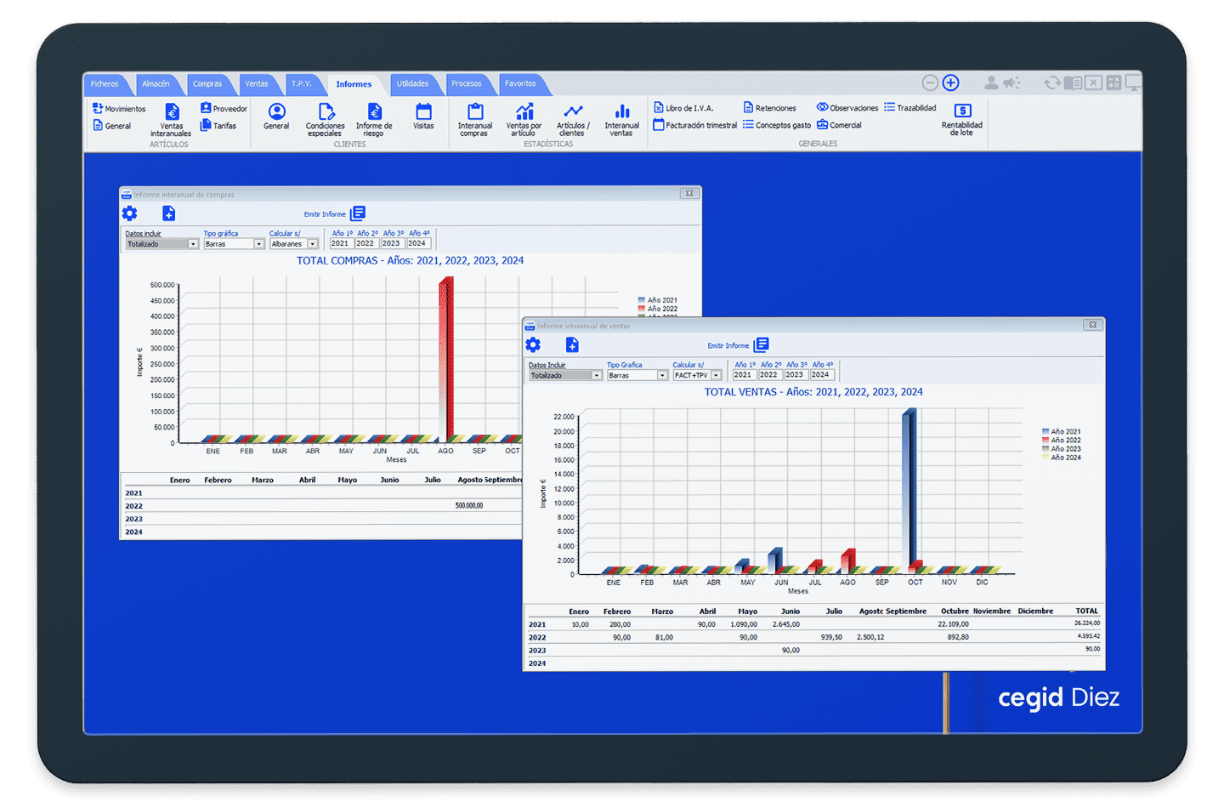Open the Favoritos tab

tap(520, 84)
